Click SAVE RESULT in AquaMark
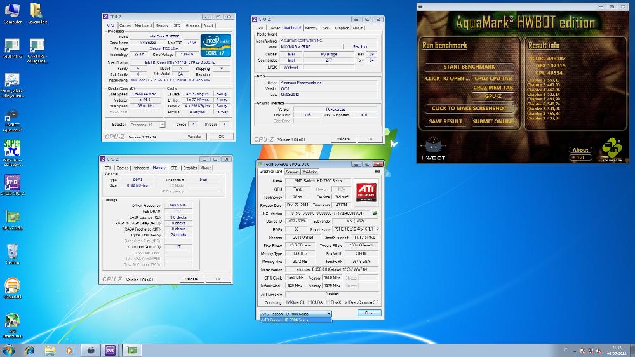The height and width of the screenshot is (357, 635). pyautogui.click(x=446, y=121)
